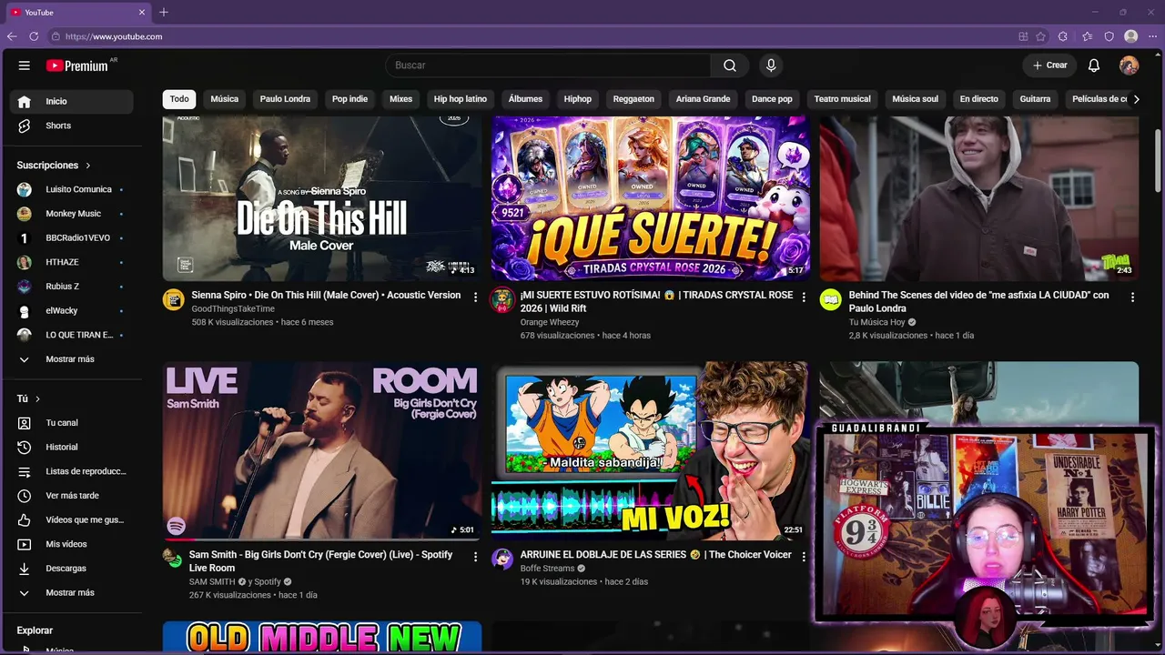Open the elWacky subscription
Screen dimensions: 1165x655
(72, 311)
